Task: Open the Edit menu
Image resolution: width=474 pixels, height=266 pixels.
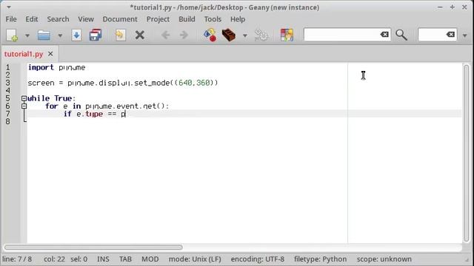Action: point(32,19)
